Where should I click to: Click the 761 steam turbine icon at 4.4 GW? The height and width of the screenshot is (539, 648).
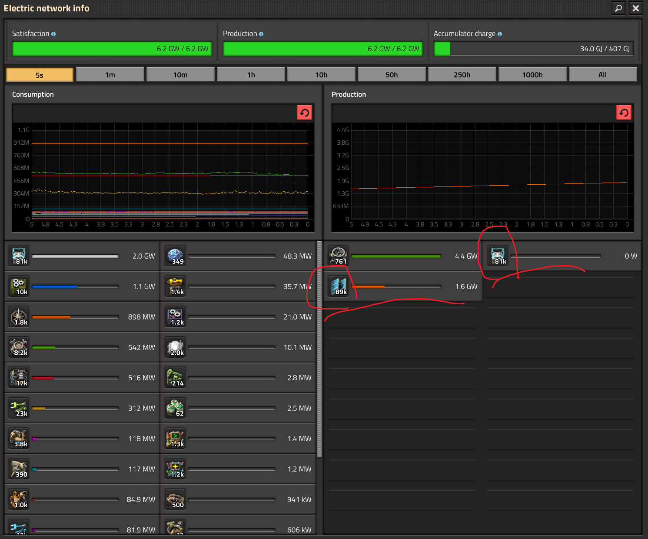[x=339, y=256]
